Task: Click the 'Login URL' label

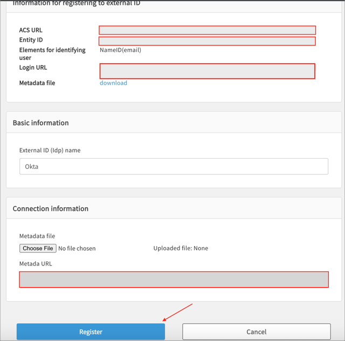Action: click(33, 67)
